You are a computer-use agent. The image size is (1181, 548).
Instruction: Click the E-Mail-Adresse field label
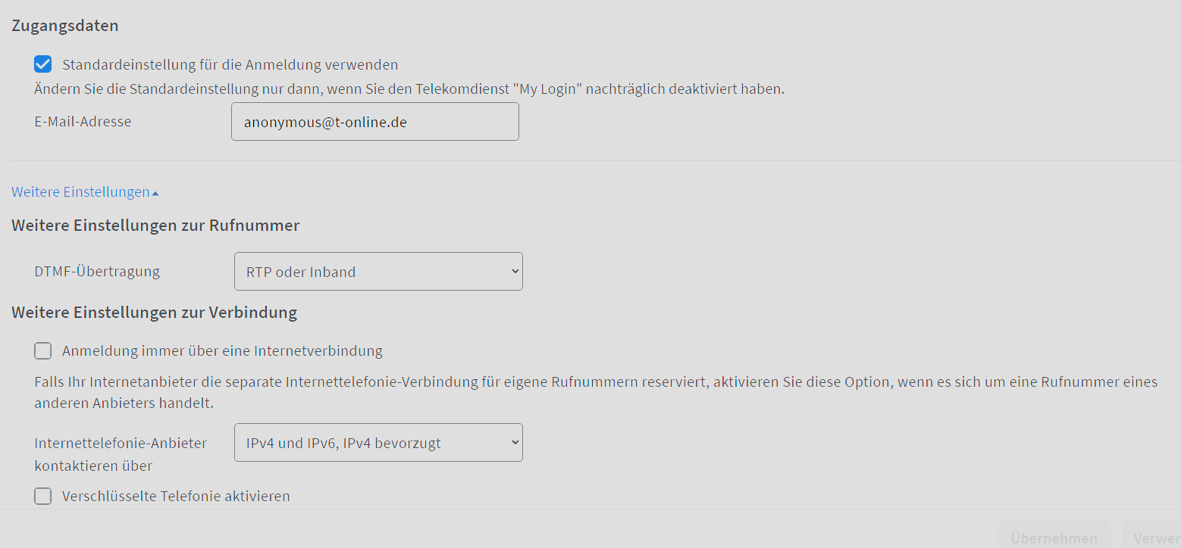(x=83, y=121)
